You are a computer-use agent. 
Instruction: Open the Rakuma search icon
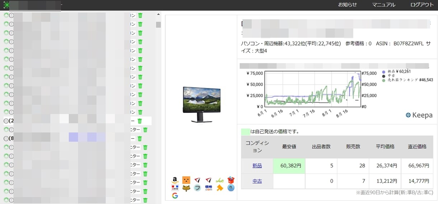point(175,188)
